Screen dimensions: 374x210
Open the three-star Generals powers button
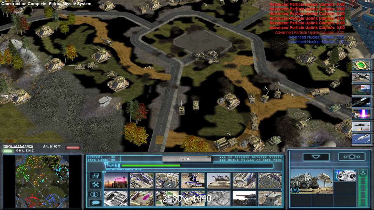tap(352, 157)
